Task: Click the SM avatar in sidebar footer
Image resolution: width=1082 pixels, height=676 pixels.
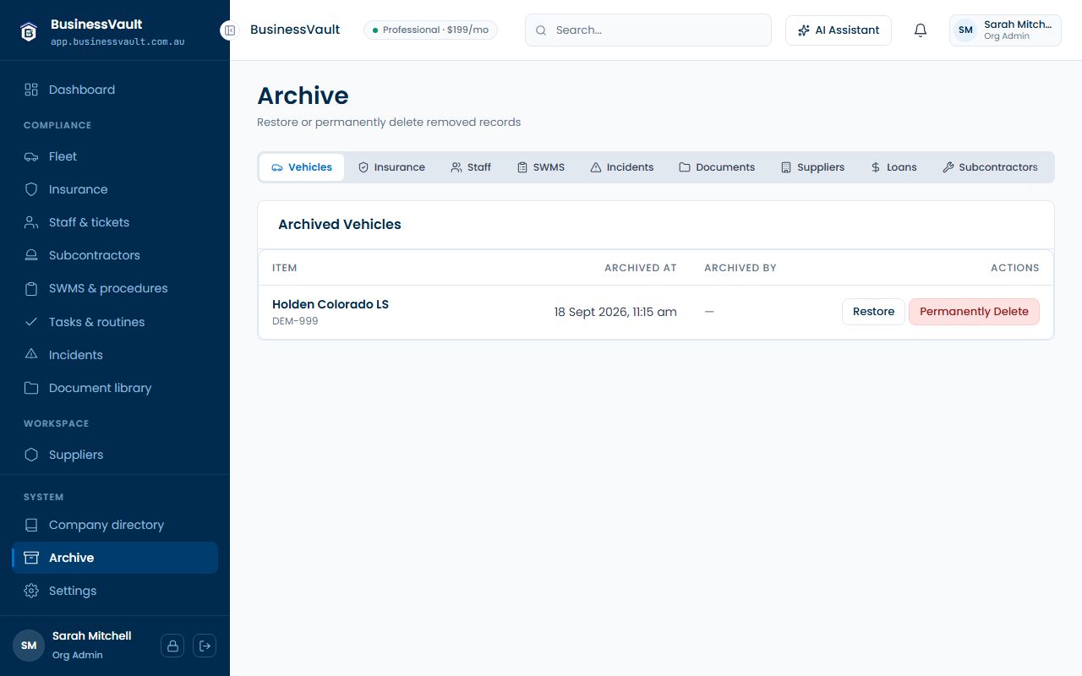Action: click(29, 646)
